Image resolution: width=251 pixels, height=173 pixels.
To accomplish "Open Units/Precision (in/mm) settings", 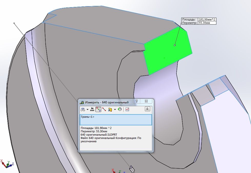I will [92, 110].
